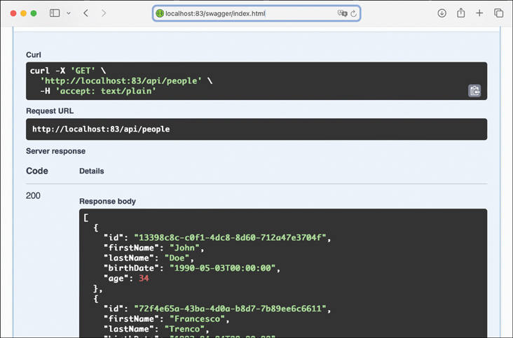Image resolution: width=513 pixels, height=338 pixels.
Task: Click the translate page icon in address bar
Action: click(342, 13)
